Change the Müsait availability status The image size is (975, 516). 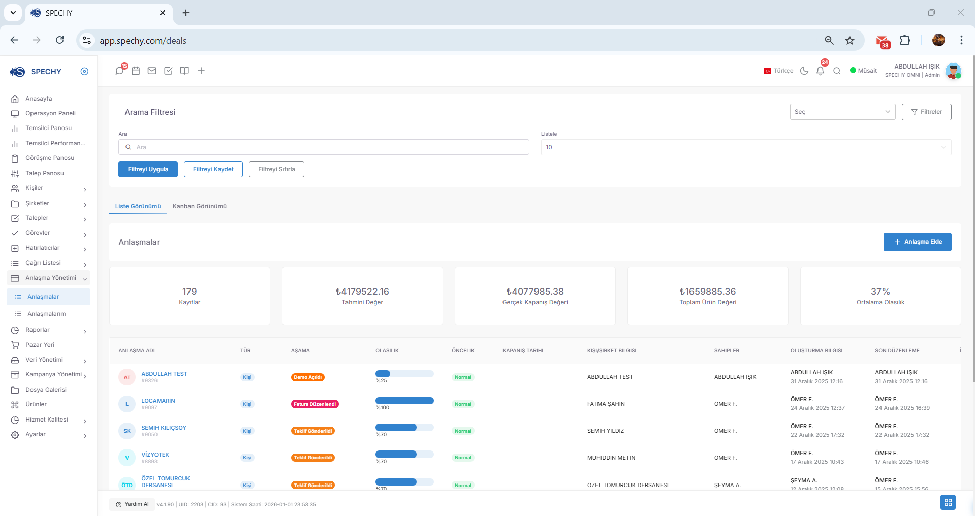point(863,71)
